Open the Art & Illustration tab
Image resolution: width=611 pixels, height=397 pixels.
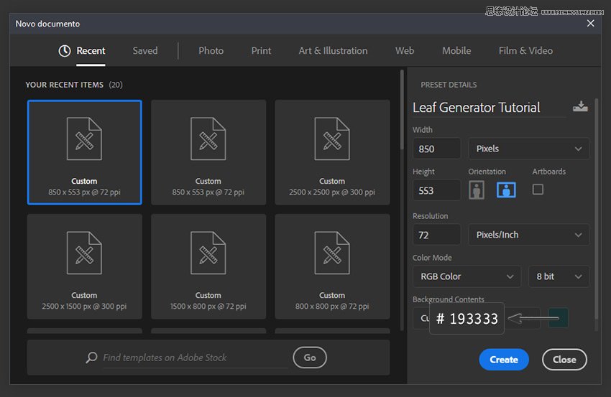click(x=333, y=51)
